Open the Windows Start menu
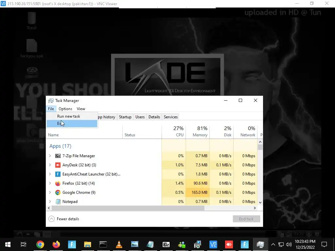 click(8, 244)
